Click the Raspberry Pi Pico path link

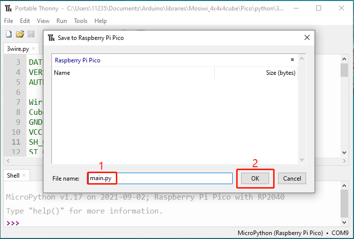click(x=77, y=60)
